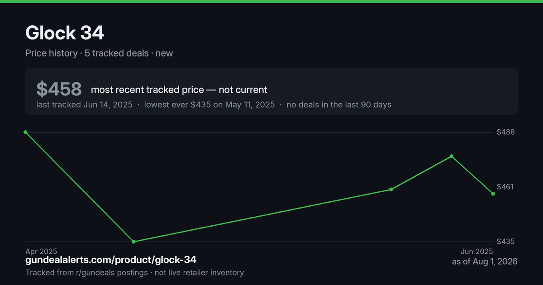Click the third chart data point near $461
This screenshot has height=285, width=543.
pyautogui.click(x=391, y=189)
